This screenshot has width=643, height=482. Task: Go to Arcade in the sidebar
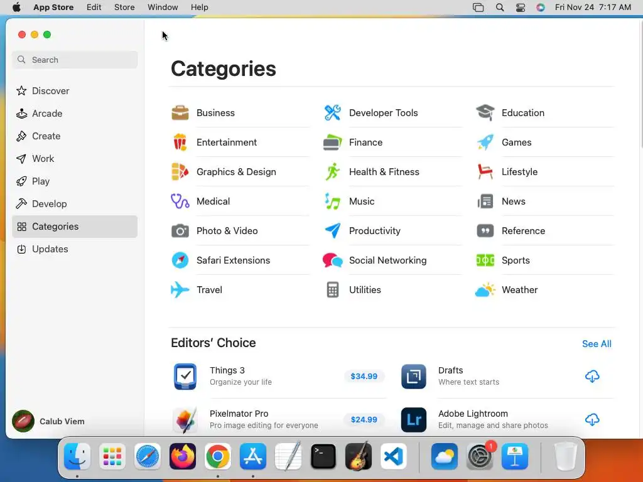(75, 114)
